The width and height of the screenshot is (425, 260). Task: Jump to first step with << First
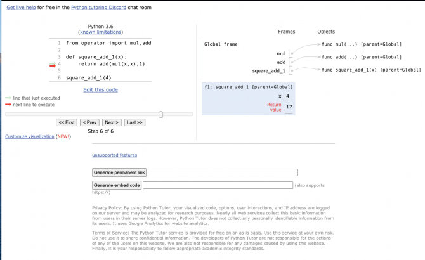tap(67, 122)
